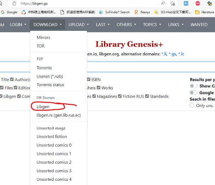Click the browser address bar URL
The height and width of the screenshot is (185, 215).
click(71, 3)
